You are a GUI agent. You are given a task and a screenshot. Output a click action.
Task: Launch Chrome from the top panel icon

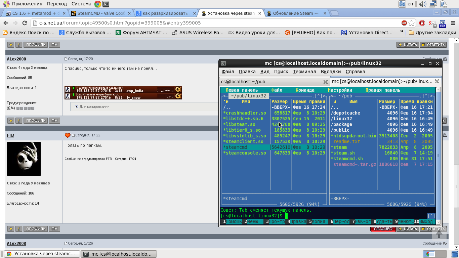98,4
